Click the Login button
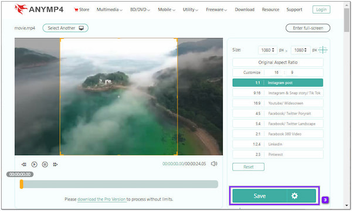Image resolution: width=352 pixels, height=211 pixels. [321, 9]
